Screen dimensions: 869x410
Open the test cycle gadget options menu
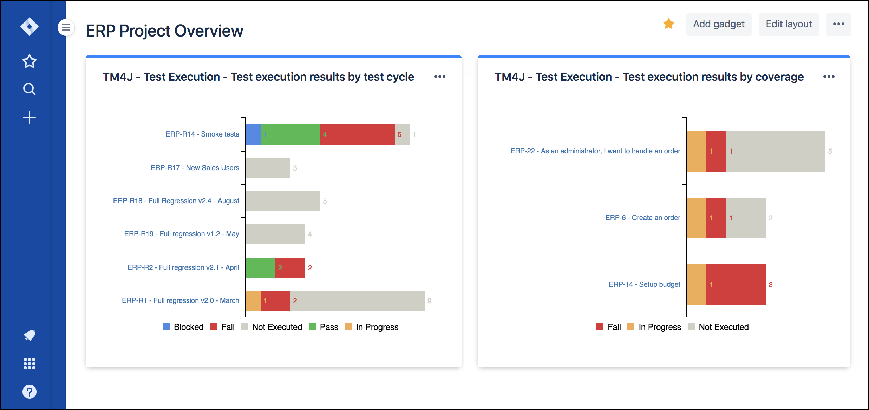click(x=440, y=77)
